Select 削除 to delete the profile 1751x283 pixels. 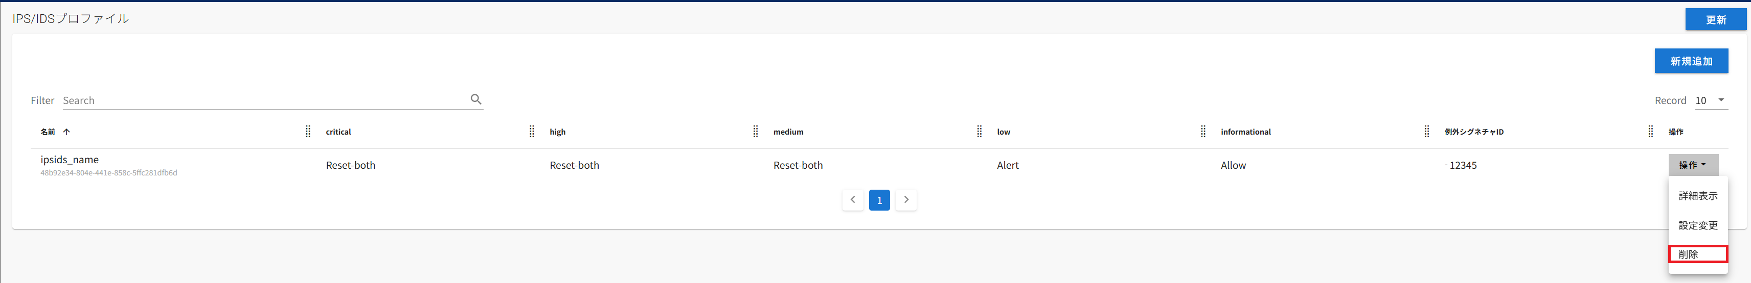point(1697,254)
